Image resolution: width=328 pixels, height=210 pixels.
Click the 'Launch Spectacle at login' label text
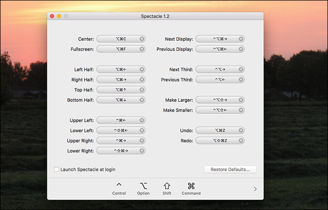[88, 170]
